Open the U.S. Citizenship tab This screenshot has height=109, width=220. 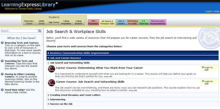pyautogui.click(x=144, y=22)
